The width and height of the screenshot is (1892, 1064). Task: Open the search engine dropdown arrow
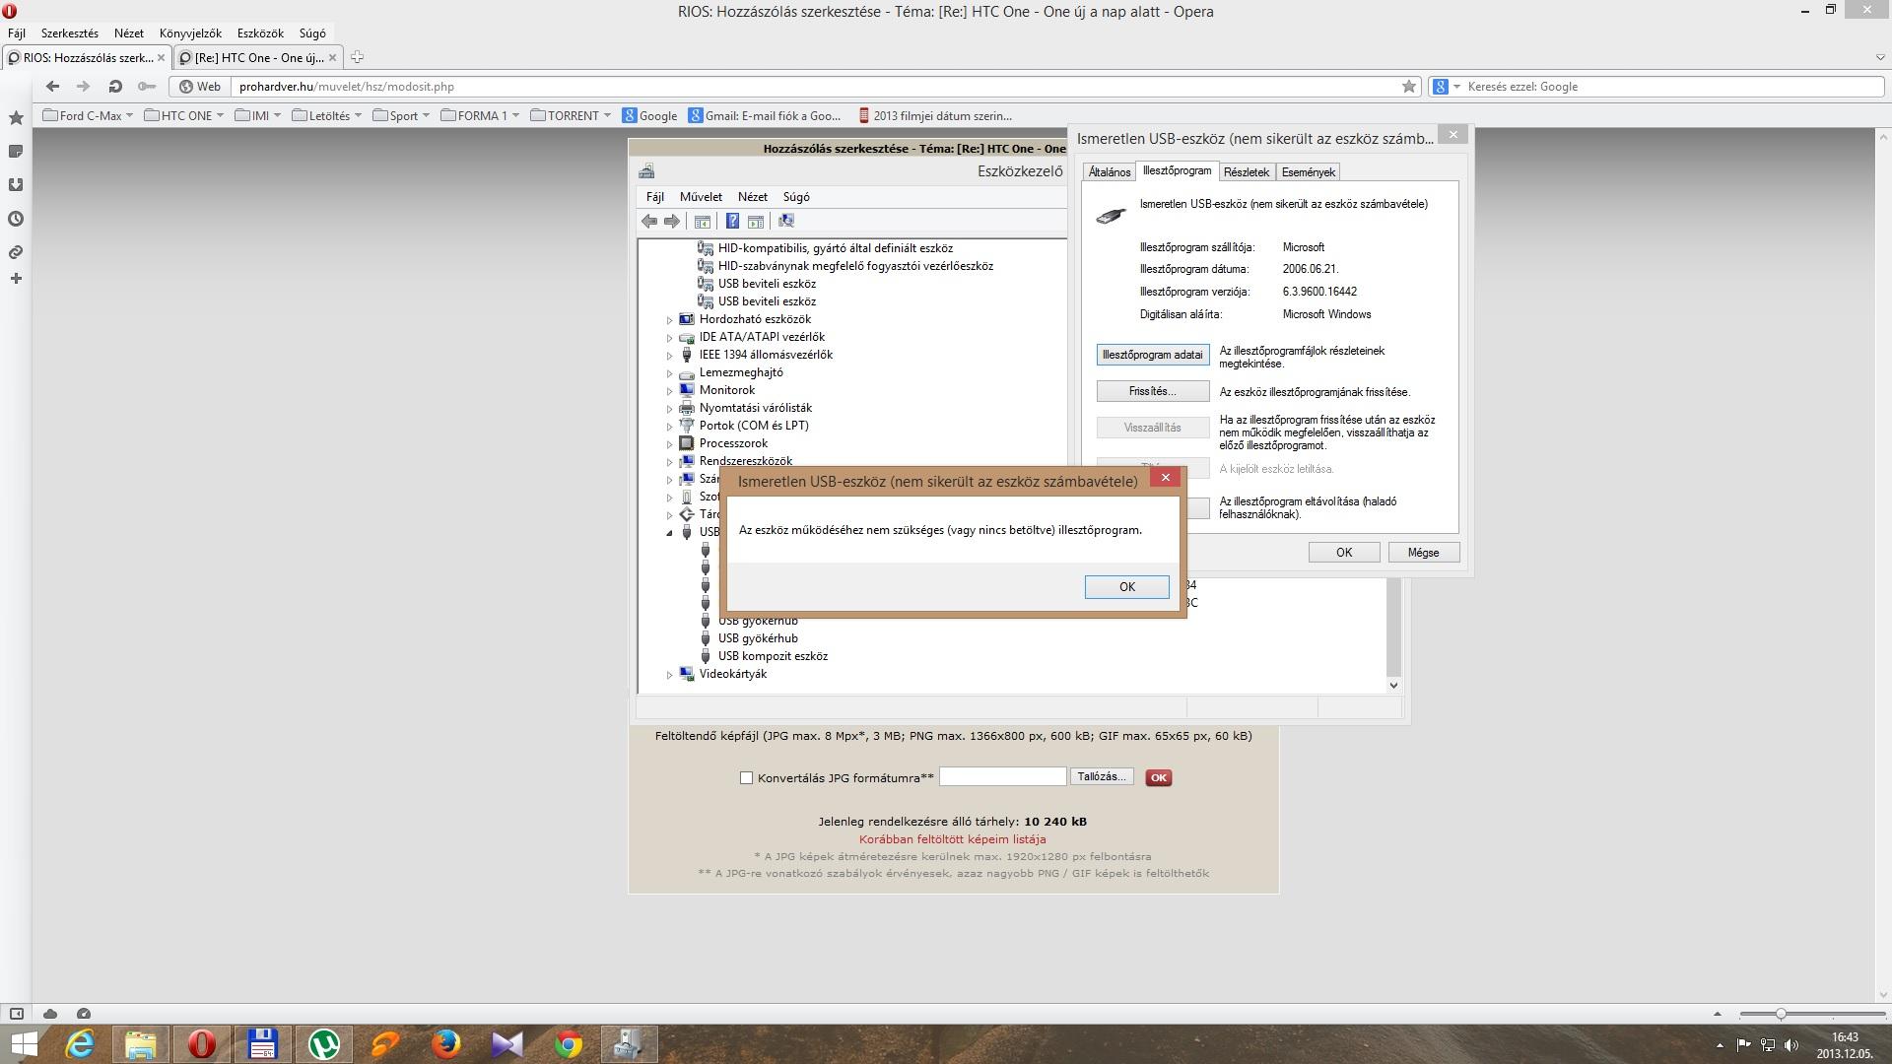1457,87
